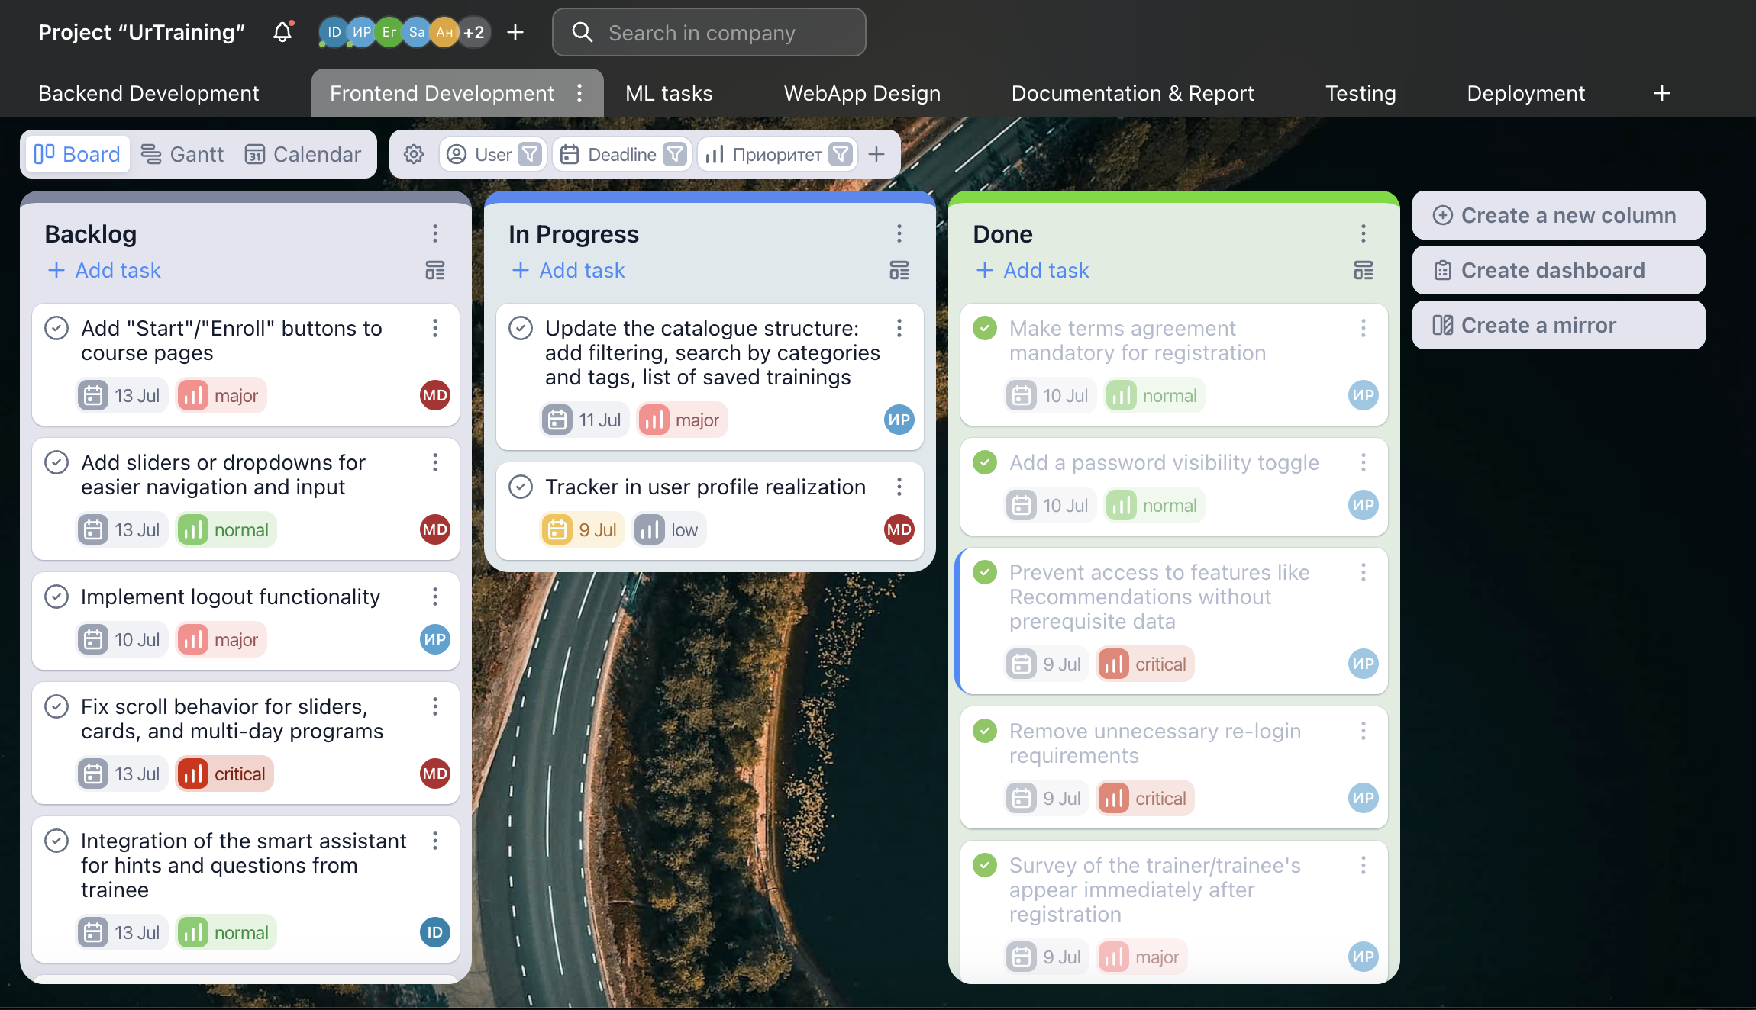
Task: Click Add task in Backlog column
Action: coord(105,270)
